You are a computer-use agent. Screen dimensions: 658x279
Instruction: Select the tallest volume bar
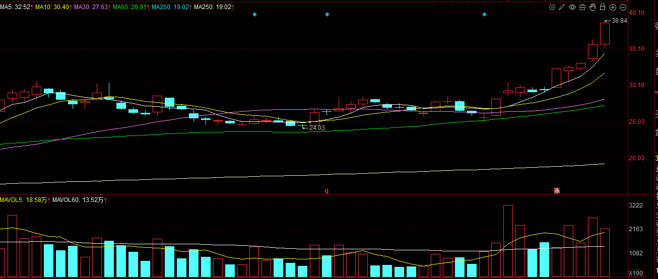coord(508,241)
